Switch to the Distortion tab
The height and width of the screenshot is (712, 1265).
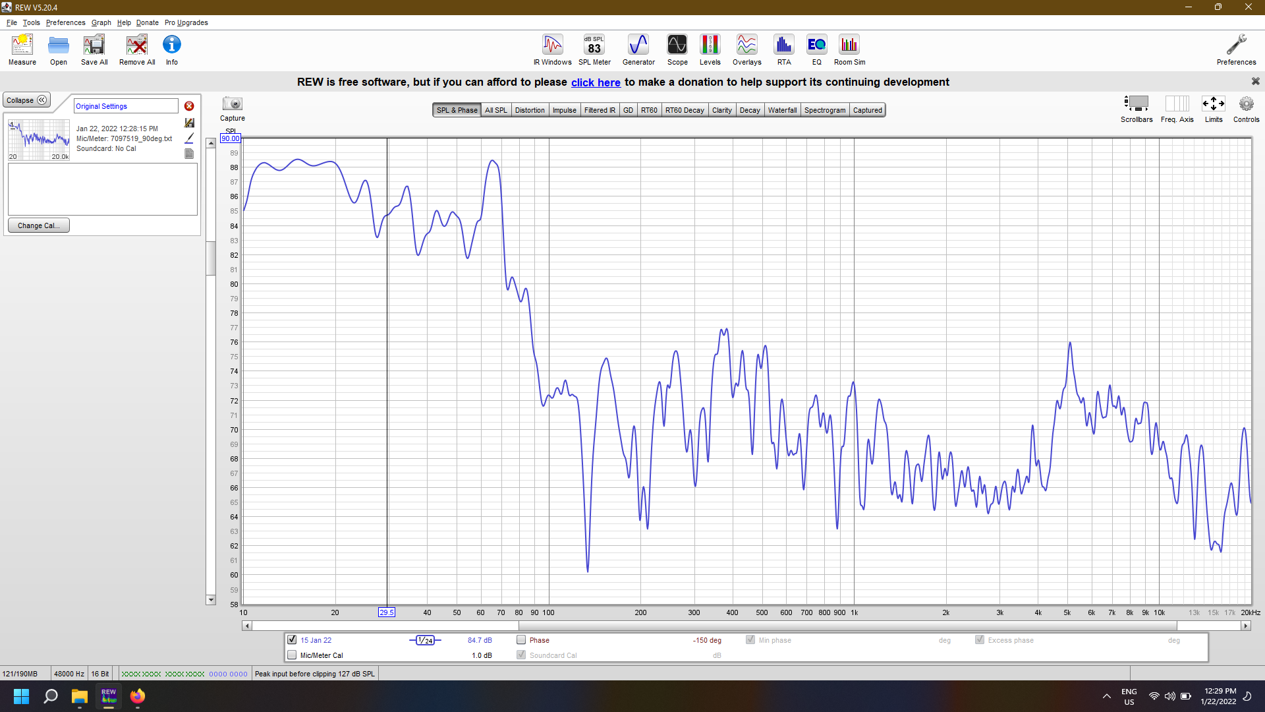pyautogui.click(x=530, y=110)
